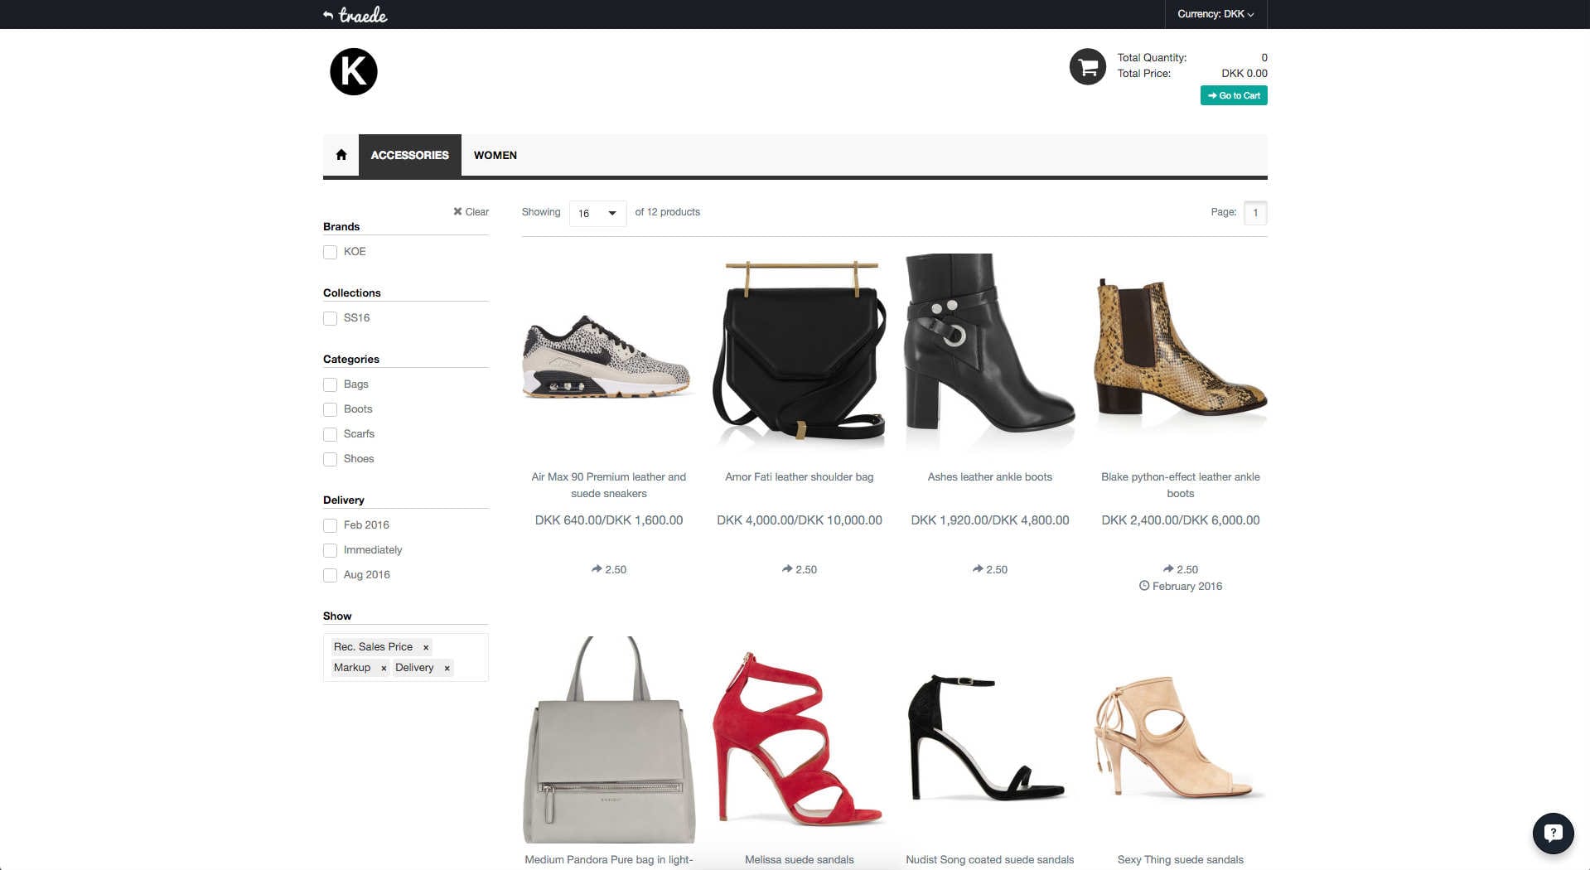The width and height of the screenshot is (1590, 870).
Task: Remove the Rec. Sales Price tag
Action: tap(426, 647)
